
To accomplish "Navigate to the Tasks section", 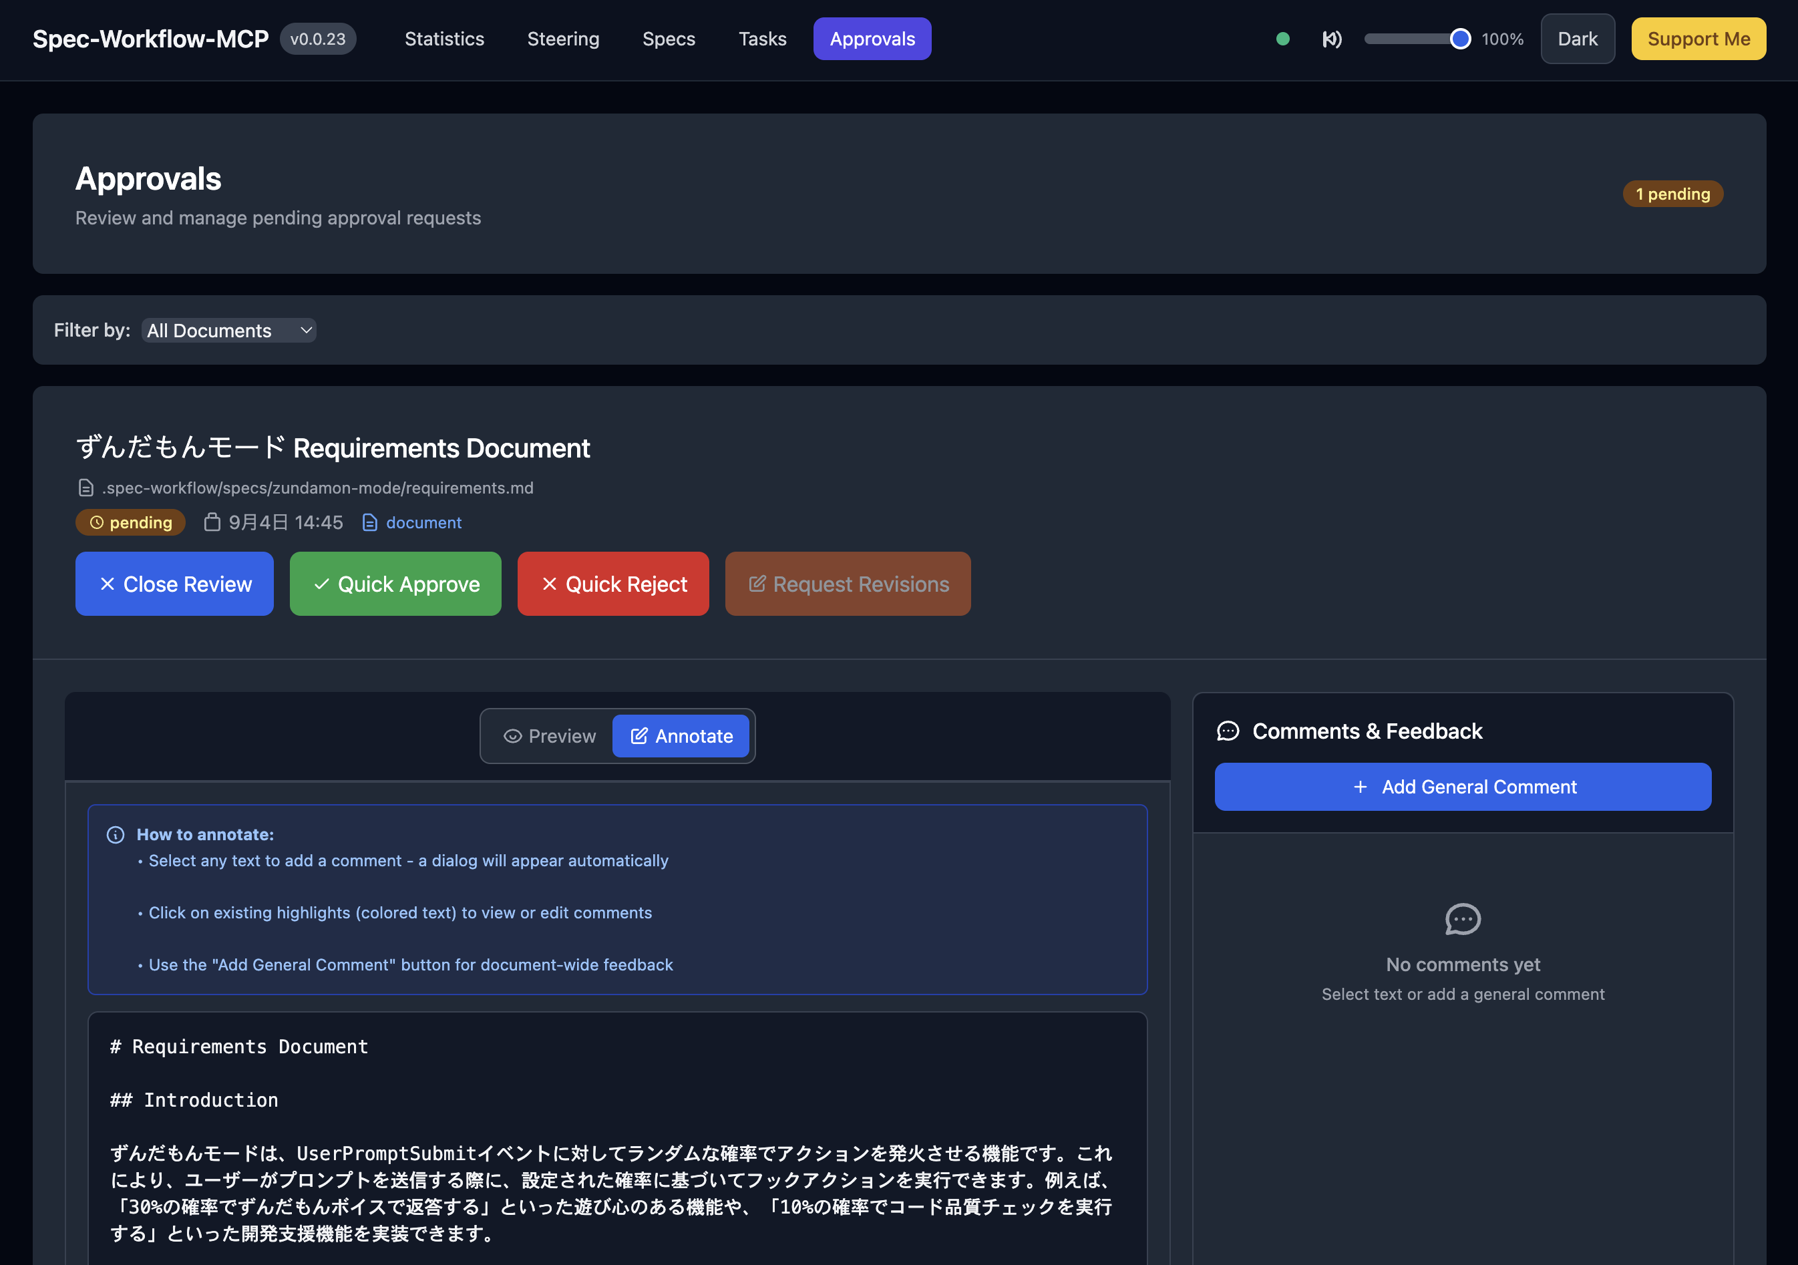I will pos(762,37).
